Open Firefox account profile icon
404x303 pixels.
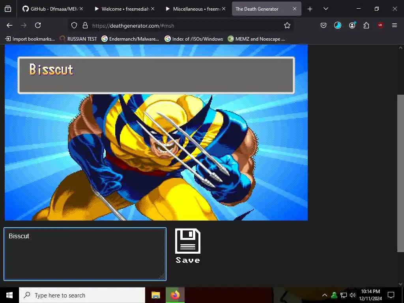click(352, 25)
